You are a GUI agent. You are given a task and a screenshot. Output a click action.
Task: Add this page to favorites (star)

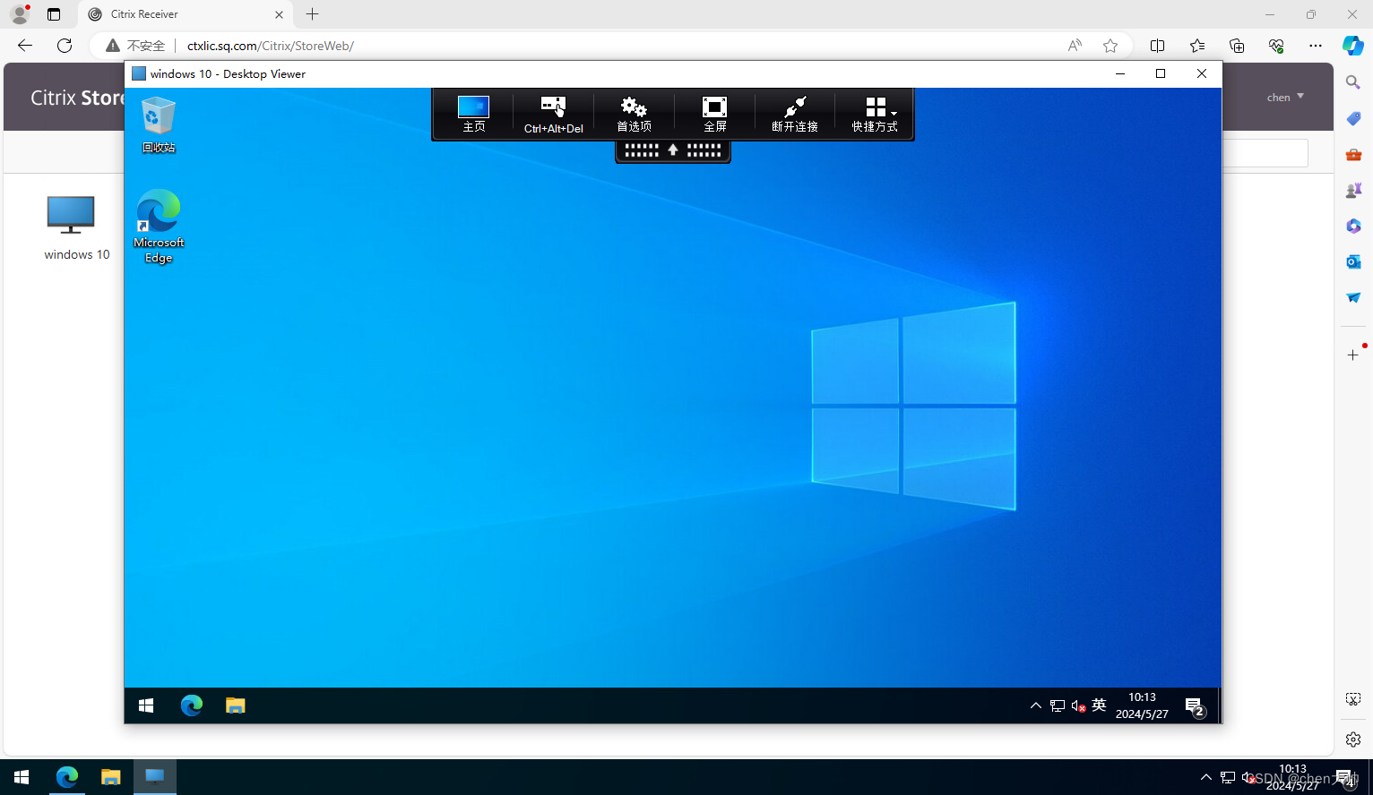tap(1110, 46)
